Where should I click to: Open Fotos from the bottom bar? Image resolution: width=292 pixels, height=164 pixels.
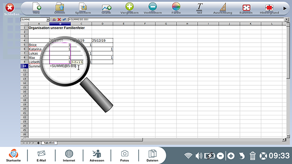(124, 155)
